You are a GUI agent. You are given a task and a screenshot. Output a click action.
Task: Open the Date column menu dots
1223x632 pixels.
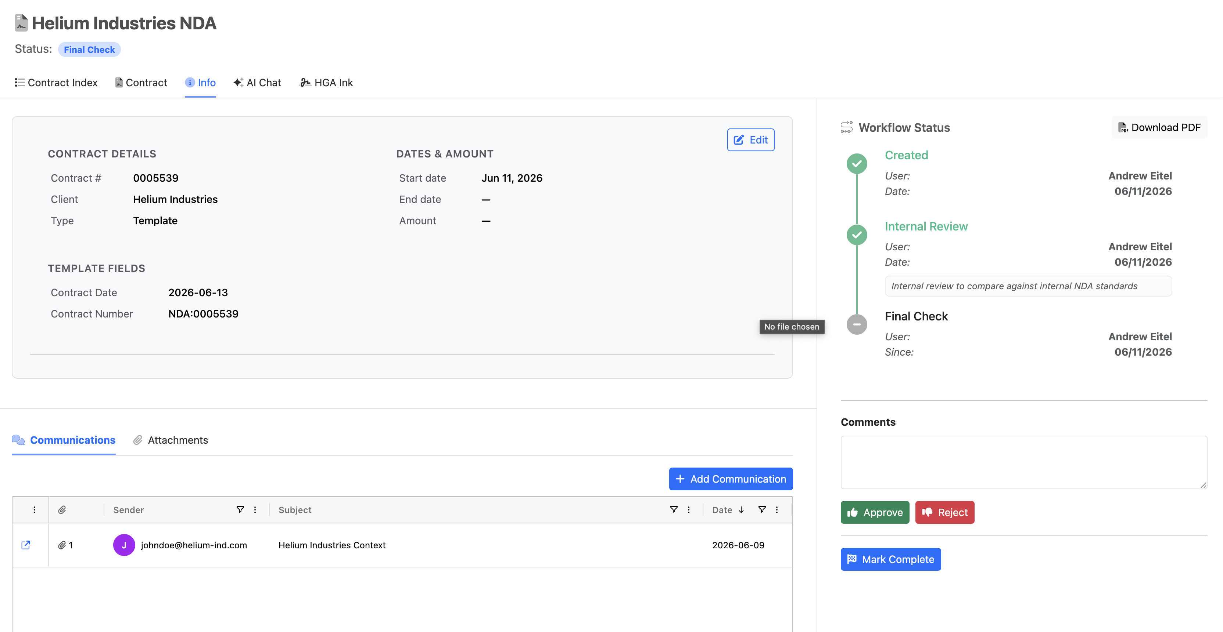tap(777, 510)
